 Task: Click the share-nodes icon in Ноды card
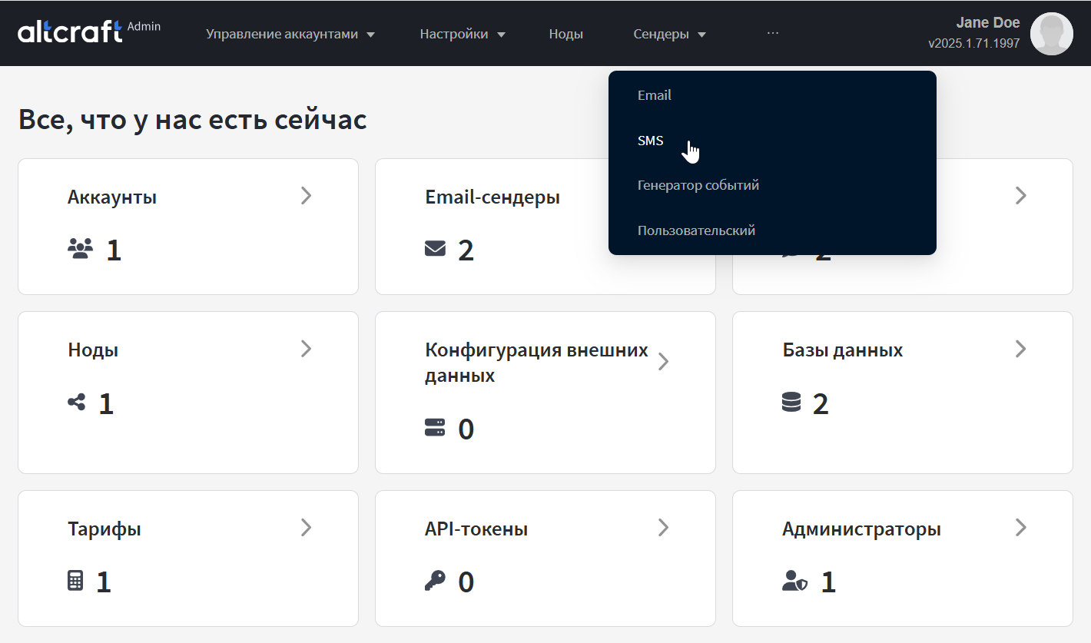[77, 402]
